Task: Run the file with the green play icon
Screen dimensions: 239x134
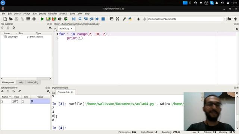Action: (x=42, y=19)
